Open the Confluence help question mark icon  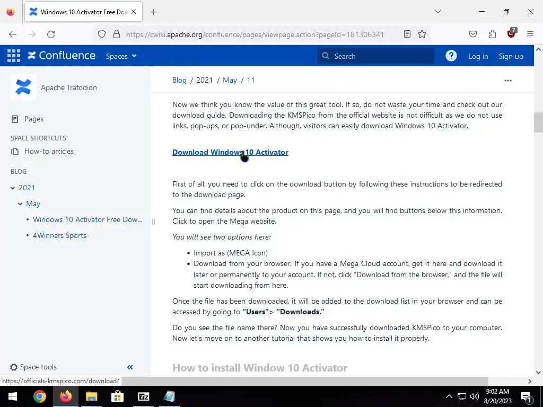451,56
